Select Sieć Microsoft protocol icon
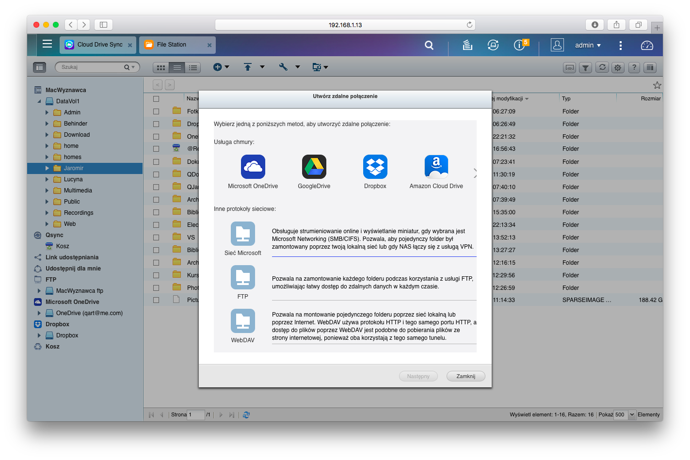 tap(243, 234)
